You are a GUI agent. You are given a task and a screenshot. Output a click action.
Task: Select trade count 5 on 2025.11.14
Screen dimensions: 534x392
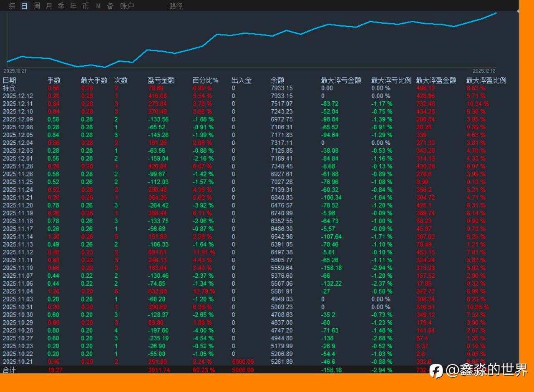pos(116,236)
